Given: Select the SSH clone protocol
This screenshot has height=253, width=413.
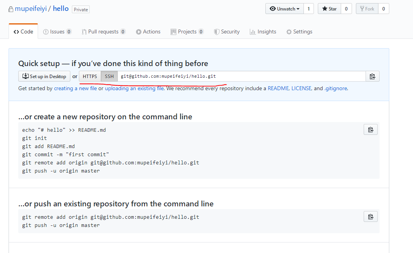Looking at the screenshot, I should [109, 77].
